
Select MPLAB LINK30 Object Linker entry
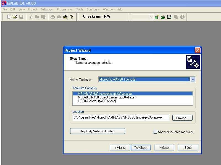click(x=133, y=97)
